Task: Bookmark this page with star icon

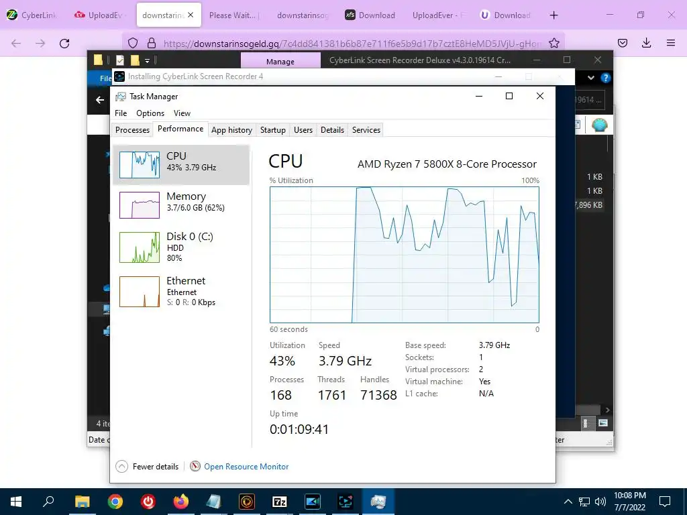Action: coord(553,43)
